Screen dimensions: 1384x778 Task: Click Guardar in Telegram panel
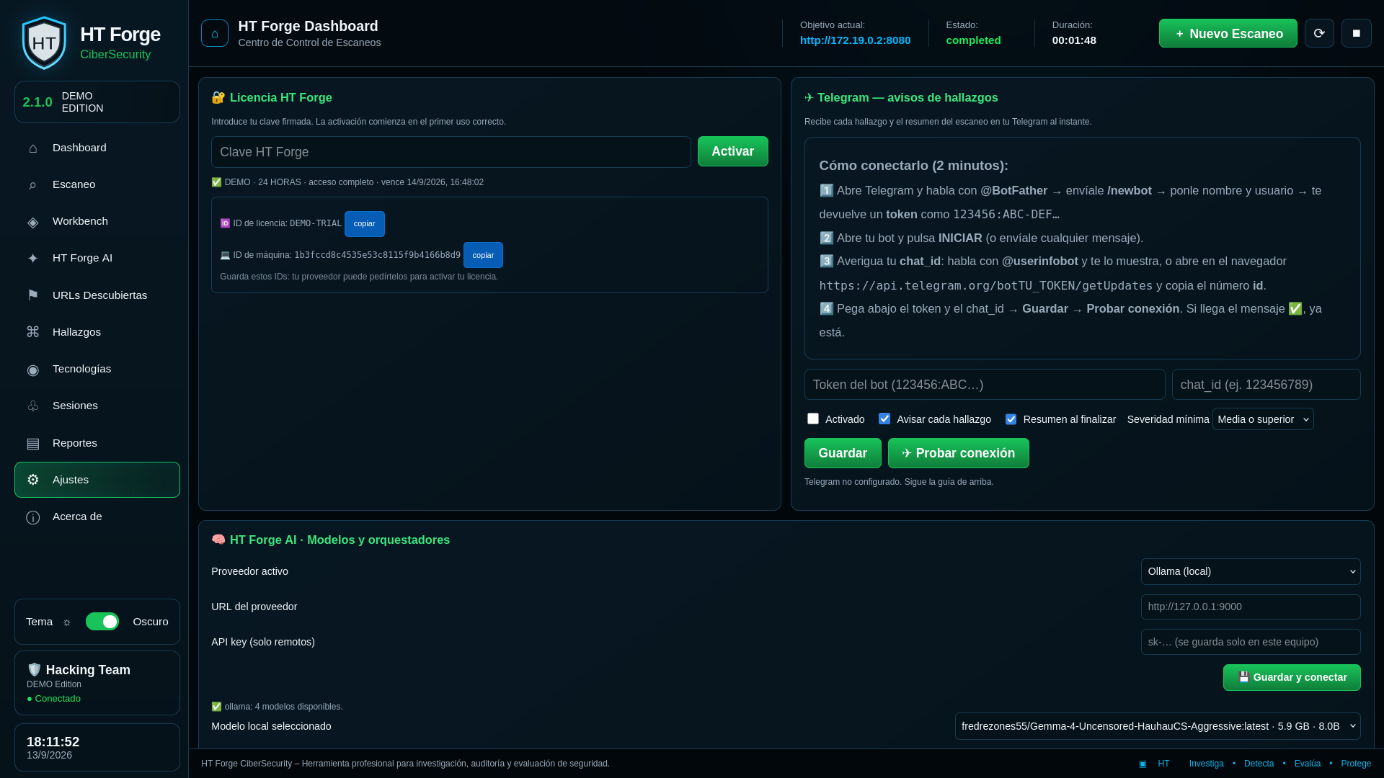point(843,453)
